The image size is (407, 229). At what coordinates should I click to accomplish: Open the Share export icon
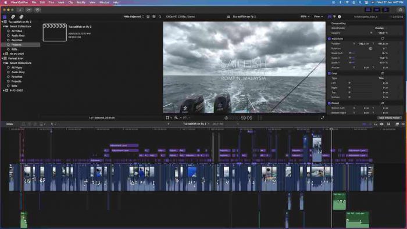point(401,10)
